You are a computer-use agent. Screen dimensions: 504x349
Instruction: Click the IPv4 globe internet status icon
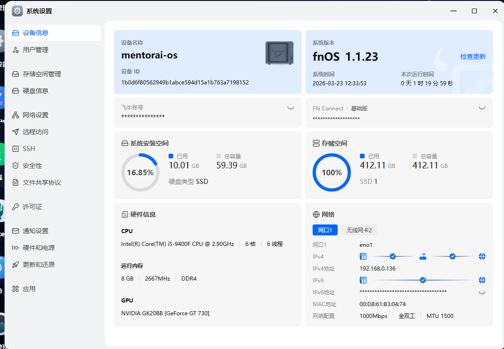(482, 256)
